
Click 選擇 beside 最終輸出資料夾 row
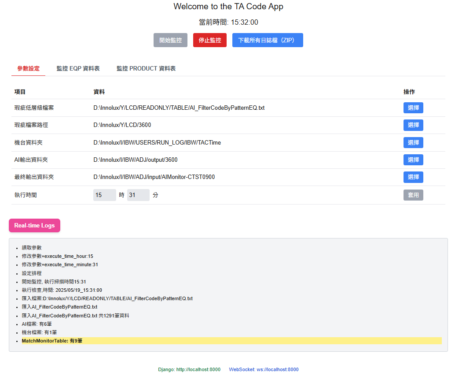[x=413, y=177]
